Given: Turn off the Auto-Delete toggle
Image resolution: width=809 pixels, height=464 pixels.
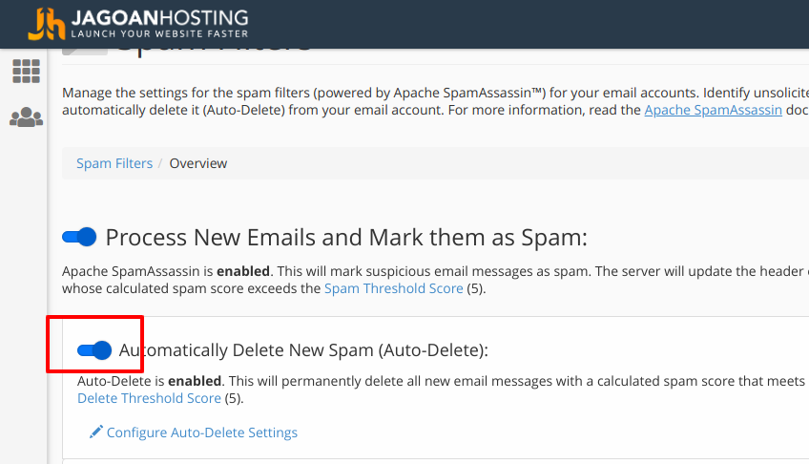Looking at the screenshot, I should 94,350.
